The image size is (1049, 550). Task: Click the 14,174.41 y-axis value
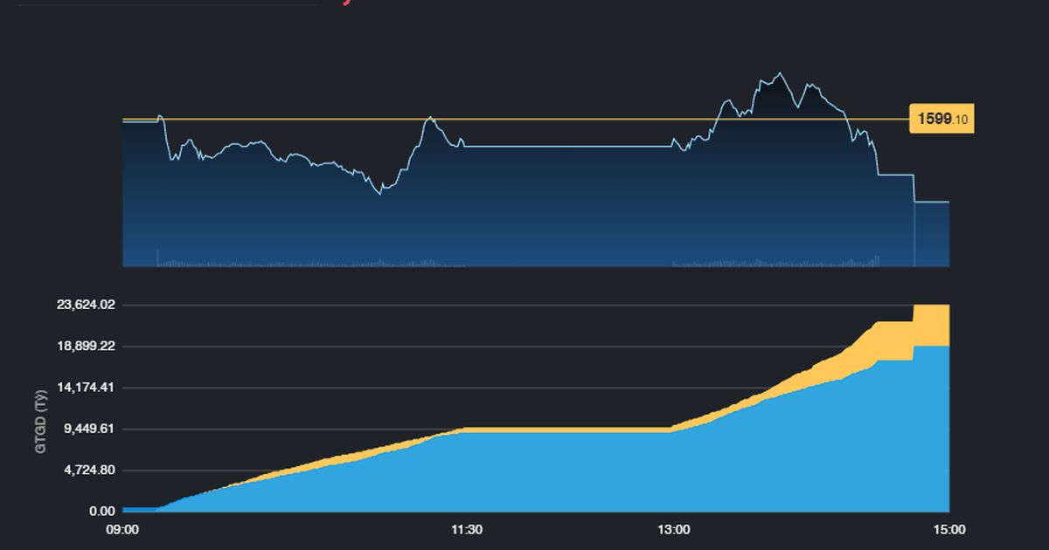coord(84,387)
